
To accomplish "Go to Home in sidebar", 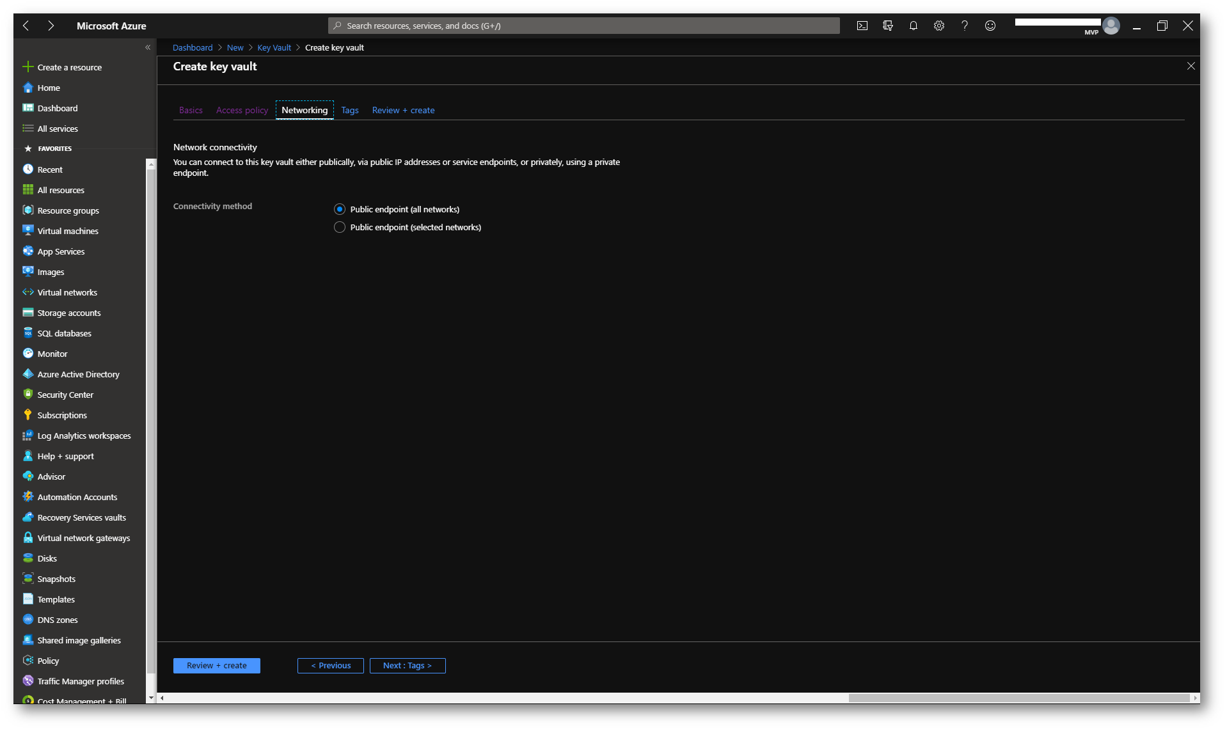I will coord(49,88).
